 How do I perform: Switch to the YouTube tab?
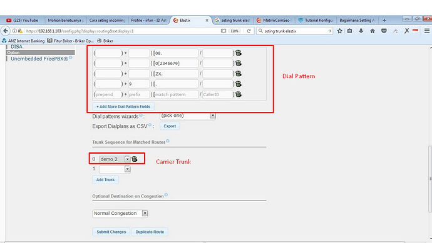coord(23,21)
